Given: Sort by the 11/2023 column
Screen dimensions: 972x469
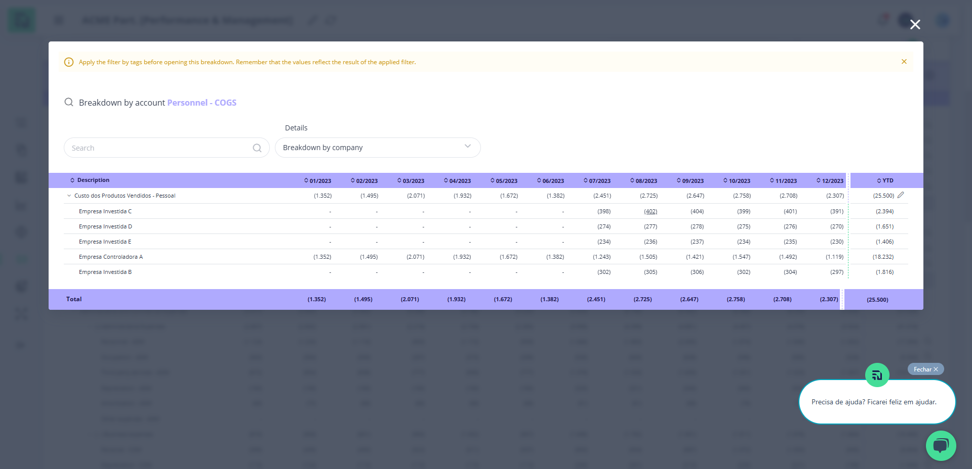Looking at the screenshot, I should [783, 180].
